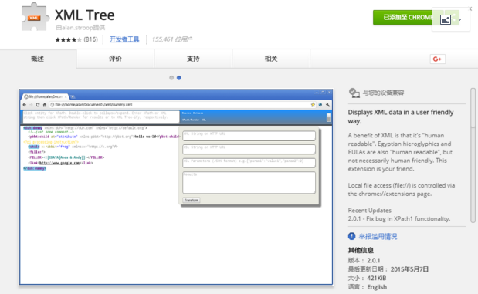
Task: Open the dropdown arrow beside the image icon
Action: pos(459,20)
